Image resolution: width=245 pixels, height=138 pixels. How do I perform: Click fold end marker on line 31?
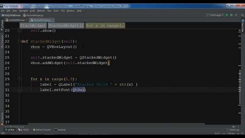coord(19,90)
